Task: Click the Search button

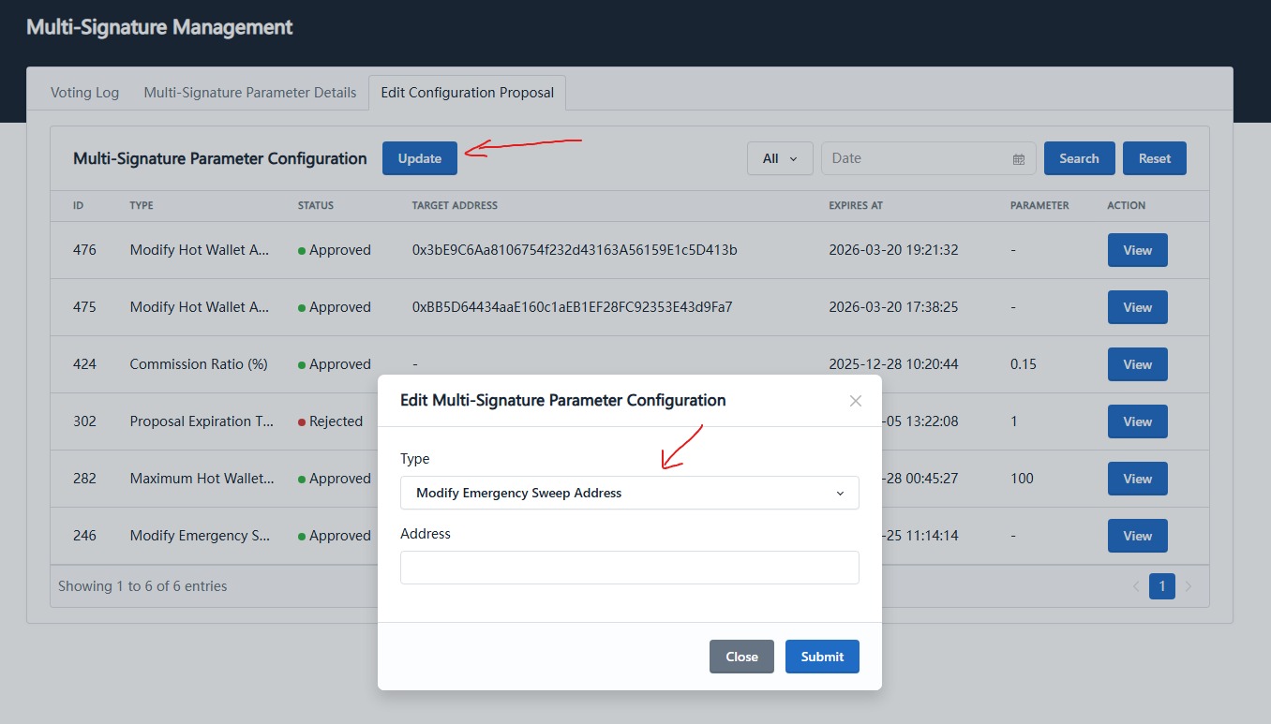Action: point(1078,158)
